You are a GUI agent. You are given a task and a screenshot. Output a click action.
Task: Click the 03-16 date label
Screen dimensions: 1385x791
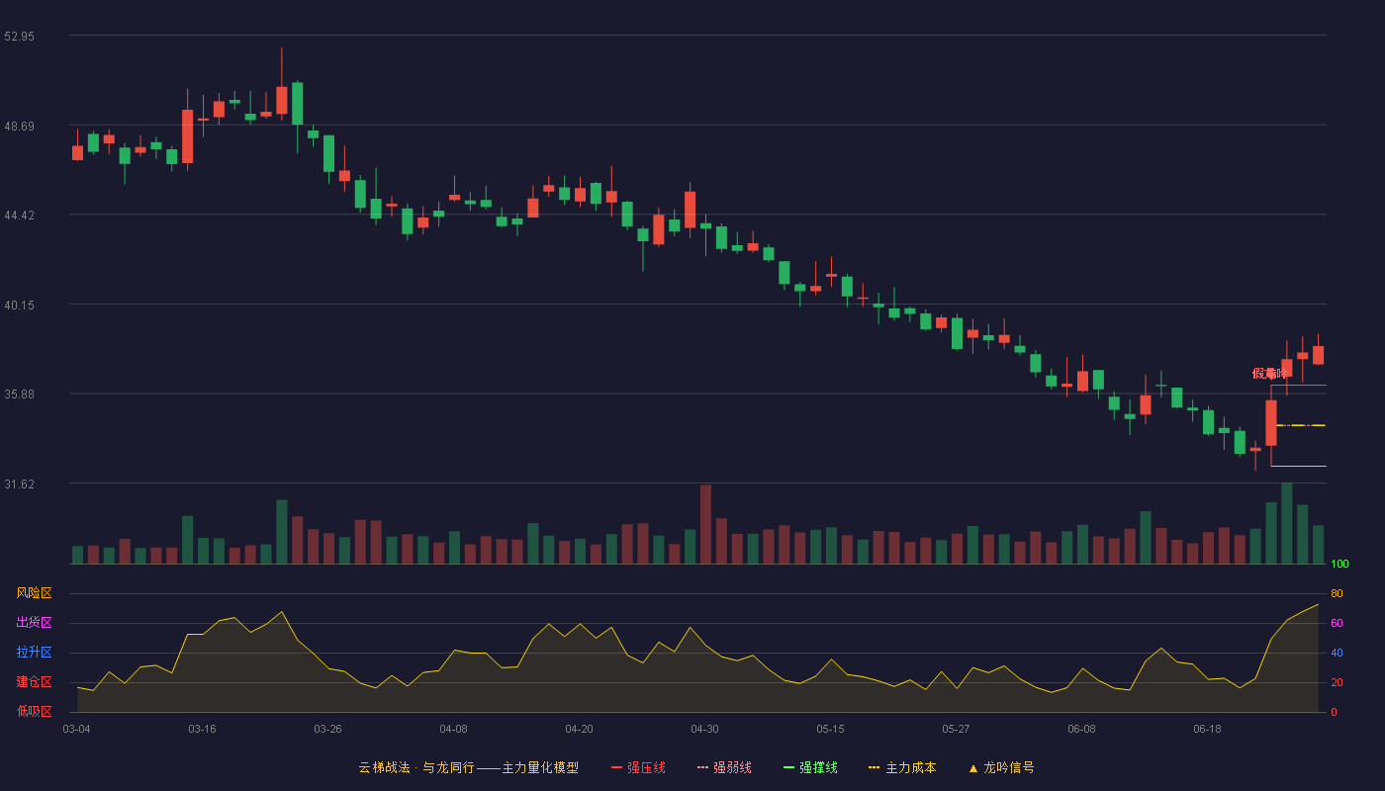202,729
